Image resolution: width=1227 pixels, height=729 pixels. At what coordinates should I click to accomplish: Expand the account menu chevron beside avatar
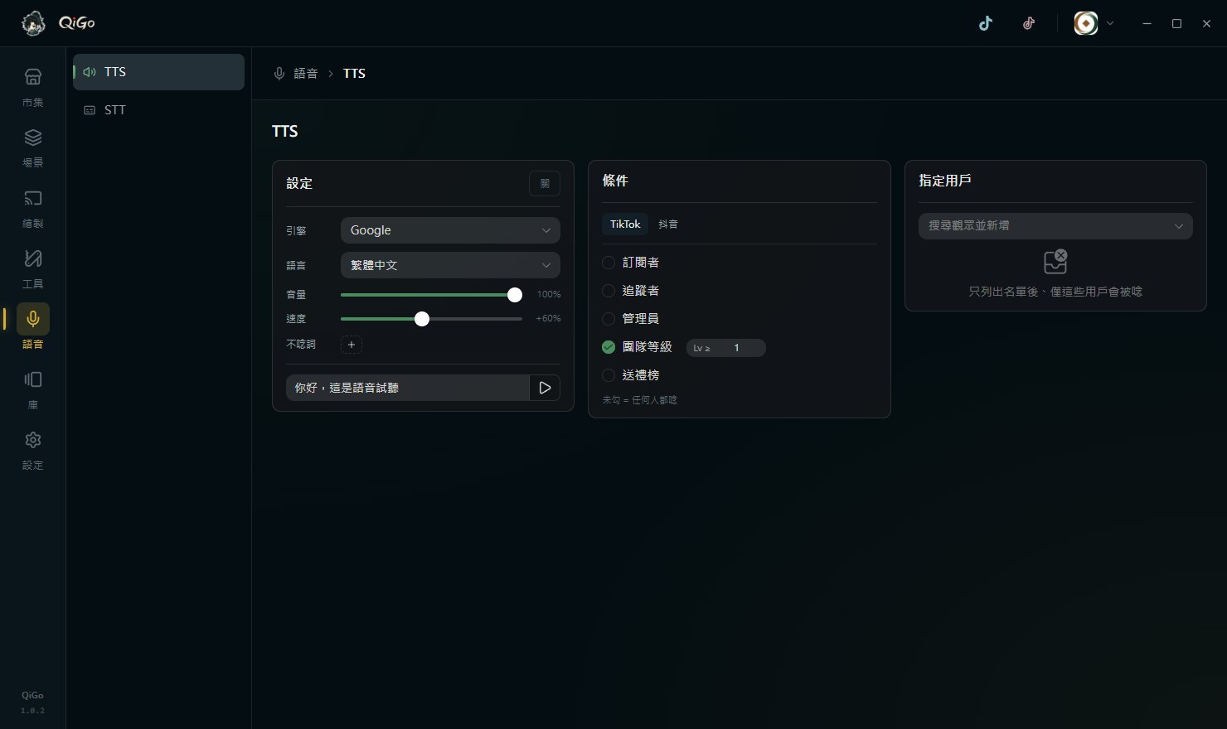coord(1110,23)
